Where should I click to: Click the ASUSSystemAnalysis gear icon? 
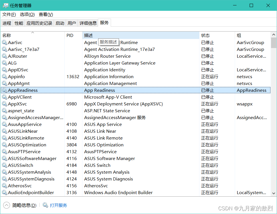pos(5,172)
